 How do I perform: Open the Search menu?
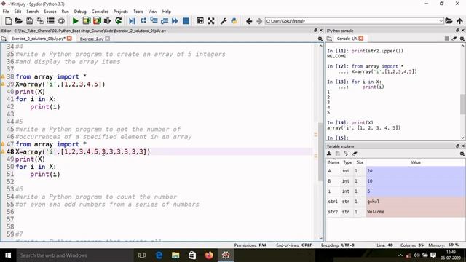coord(32,12)
